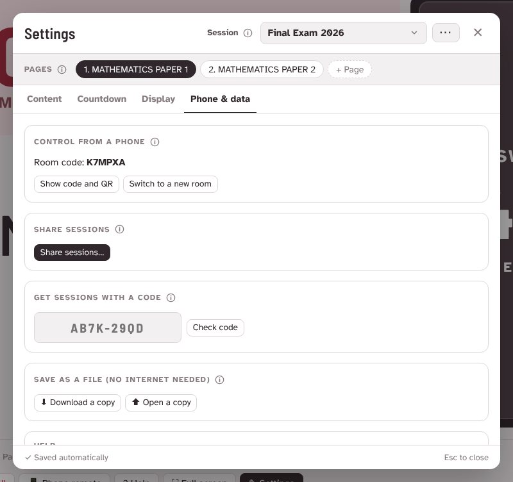Click the Share sessions info icon

[119, 229]
